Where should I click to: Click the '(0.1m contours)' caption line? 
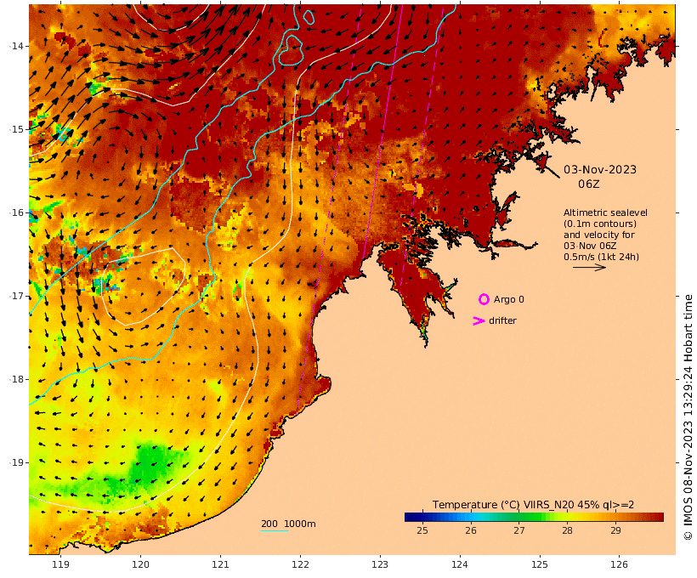pos(600,224)
